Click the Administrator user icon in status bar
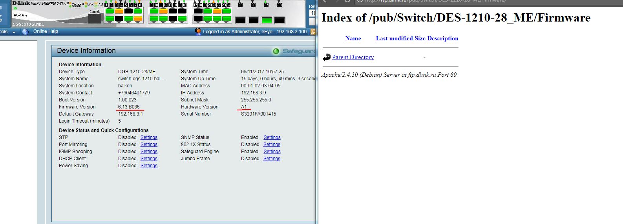Screen dimensions: 623x224 coord(198,31)
